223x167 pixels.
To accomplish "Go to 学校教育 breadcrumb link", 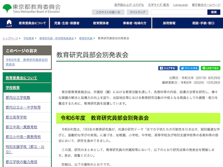I will click(x=29, y=38).
